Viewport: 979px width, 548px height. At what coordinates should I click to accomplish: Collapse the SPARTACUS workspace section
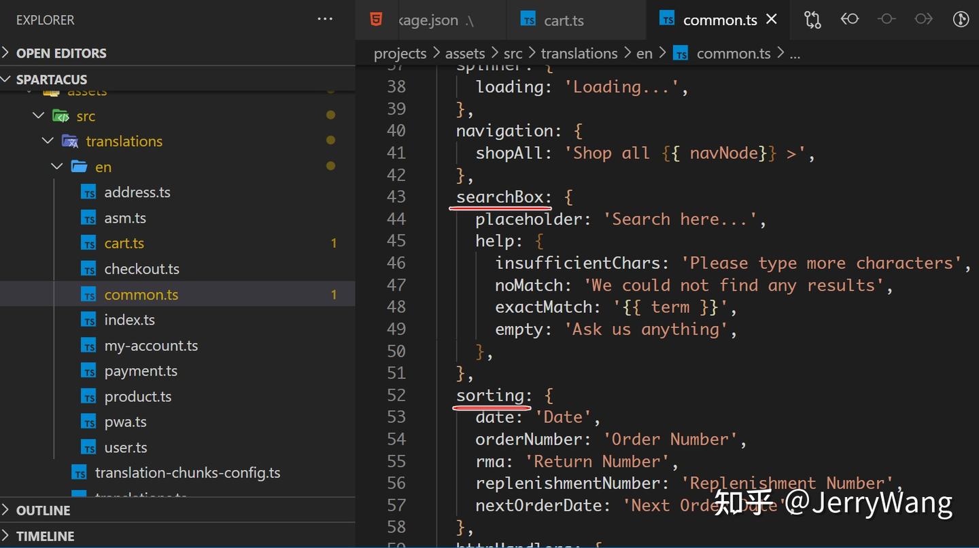[x=177, y=79]
